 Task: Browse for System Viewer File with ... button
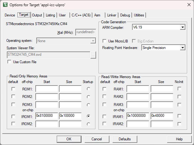[93, 55]
